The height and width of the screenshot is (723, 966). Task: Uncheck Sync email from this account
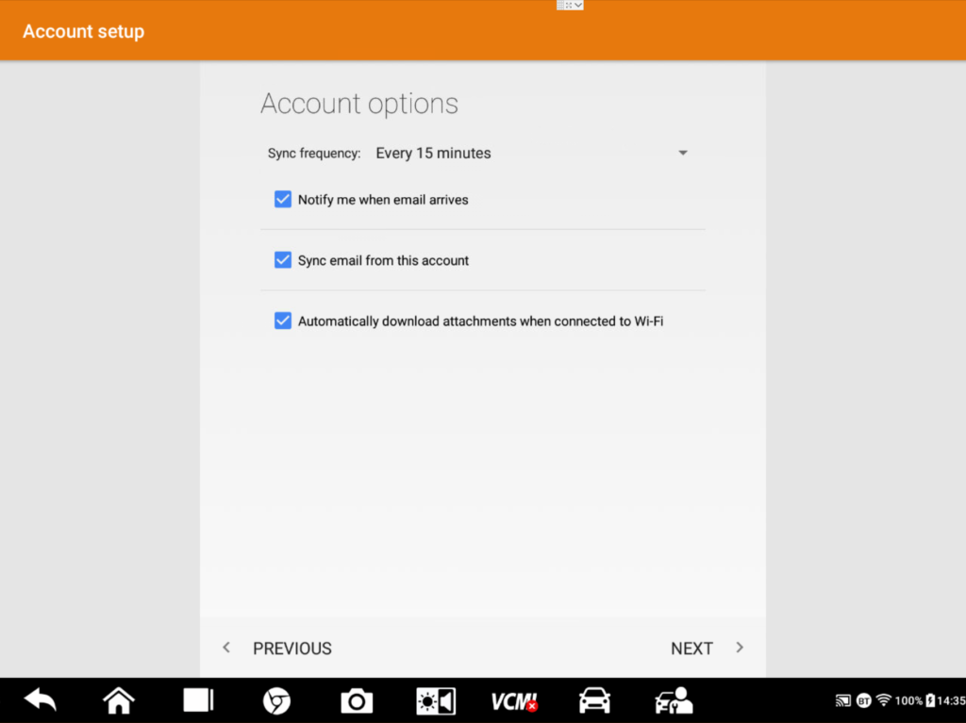[283, 260]
